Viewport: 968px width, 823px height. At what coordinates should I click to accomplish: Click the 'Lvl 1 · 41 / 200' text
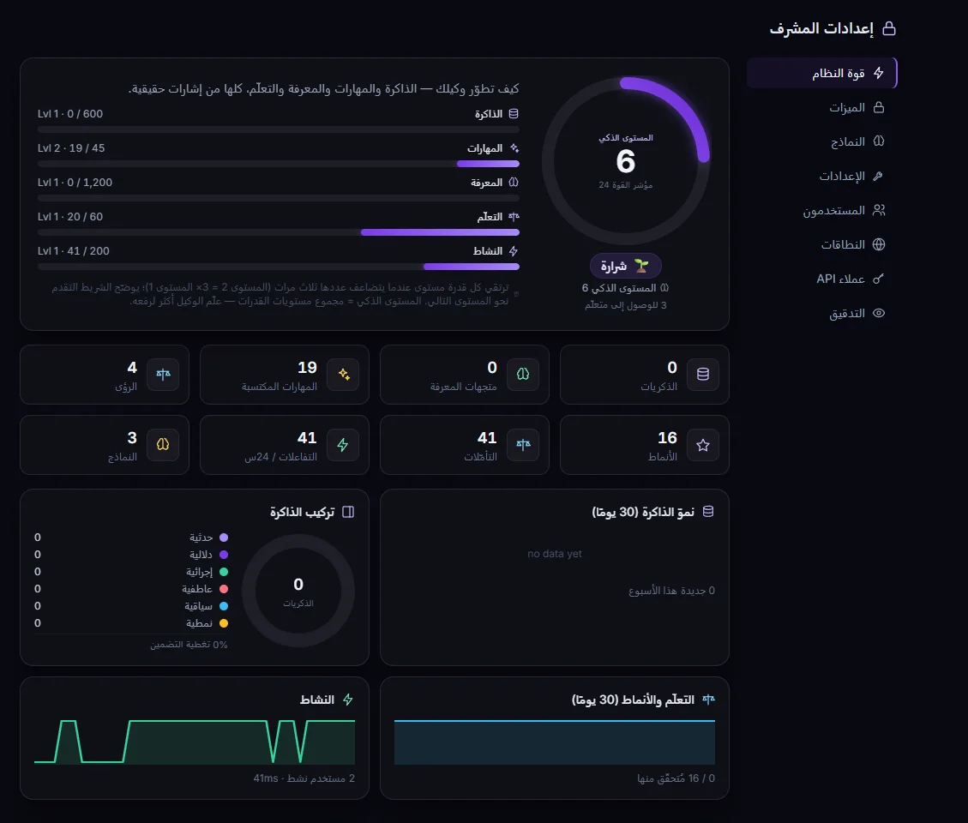pyautogui.click(x=74, y=250)
